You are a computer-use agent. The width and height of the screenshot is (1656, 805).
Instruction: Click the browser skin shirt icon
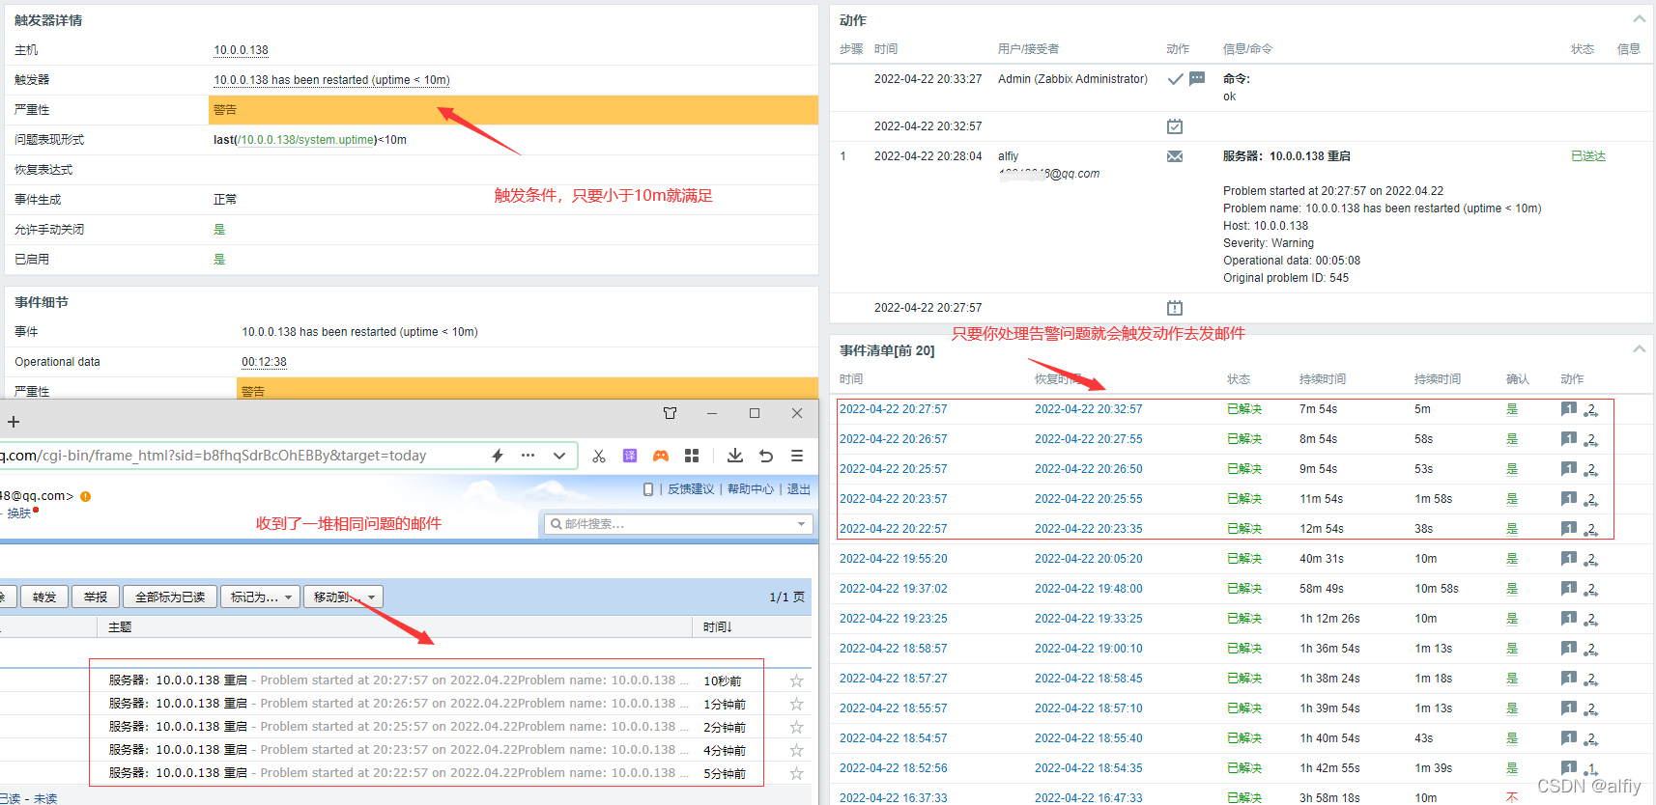670,413
